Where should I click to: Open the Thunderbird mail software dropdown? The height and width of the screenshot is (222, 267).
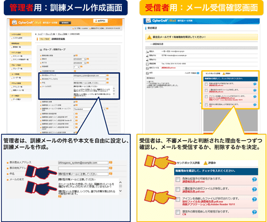coord(90,109)
